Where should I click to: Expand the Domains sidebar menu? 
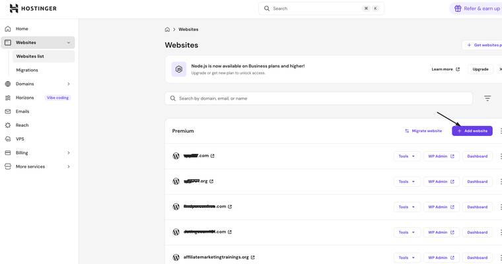[x=69, y=84]
